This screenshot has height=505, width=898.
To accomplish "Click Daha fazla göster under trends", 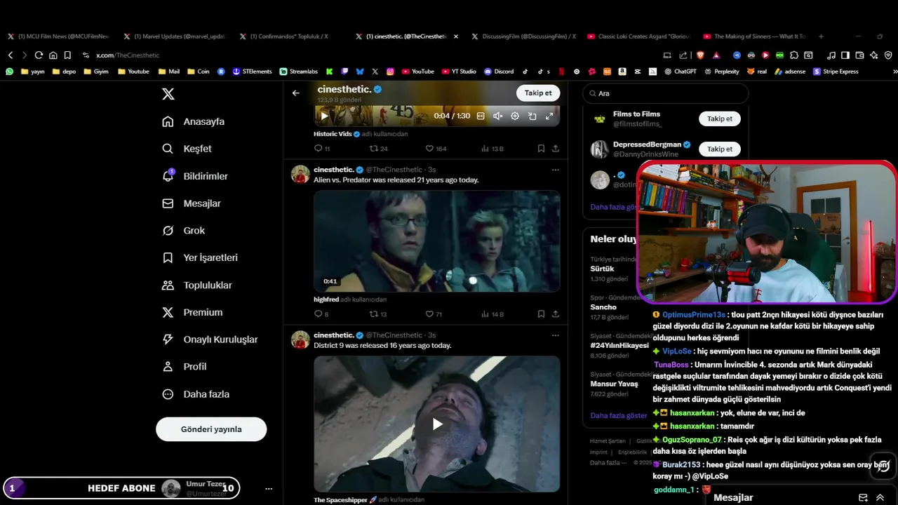I will (x=619, y=415).
